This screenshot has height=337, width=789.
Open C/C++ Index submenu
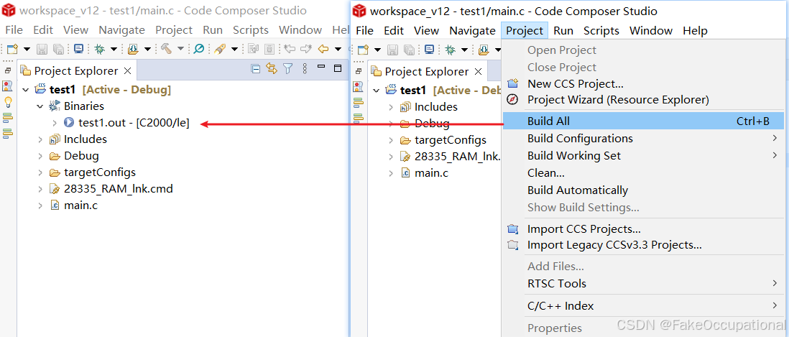point(643,305)
